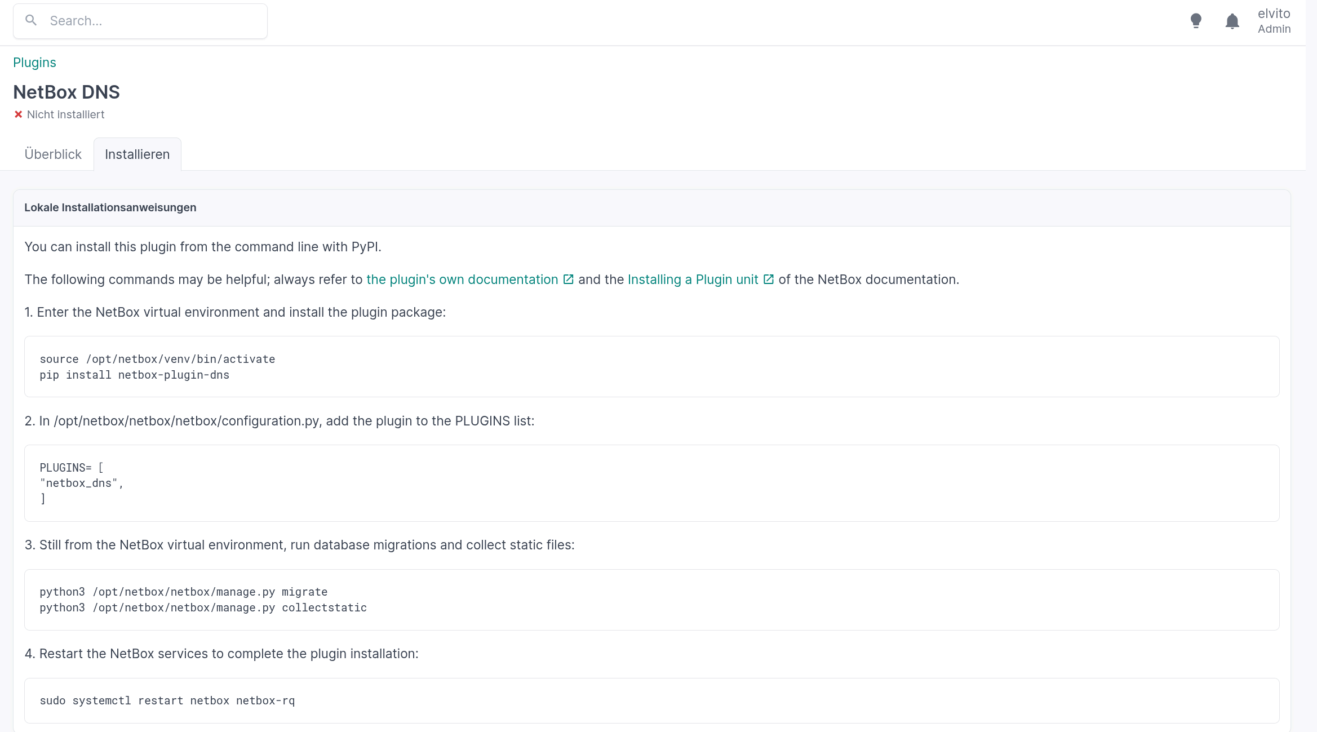Click the NetBox DNS heading

coord(66,92)
